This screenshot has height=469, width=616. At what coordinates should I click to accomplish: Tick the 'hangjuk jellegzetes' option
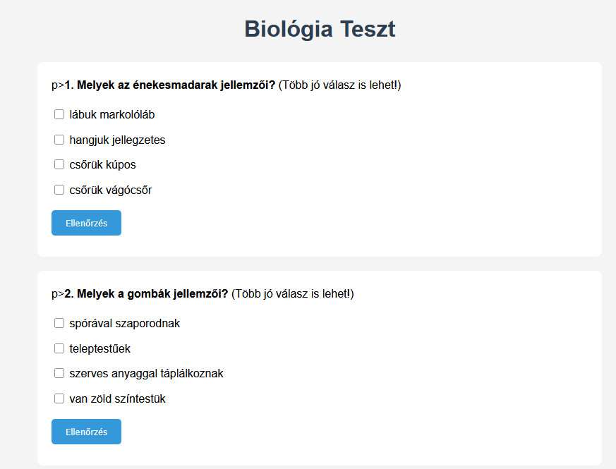(x=59, y=140)
